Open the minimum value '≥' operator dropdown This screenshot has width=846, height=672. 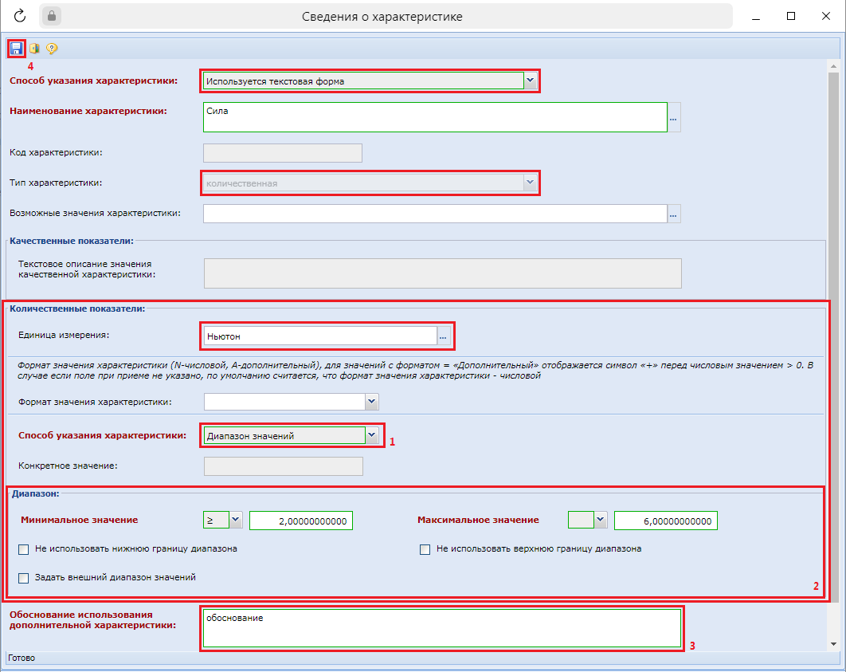[235, 521]
